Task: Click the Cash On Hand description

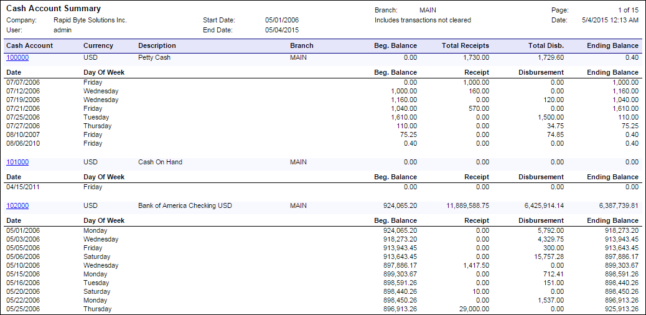Action: pyautogui.click(x=160, y=162)
